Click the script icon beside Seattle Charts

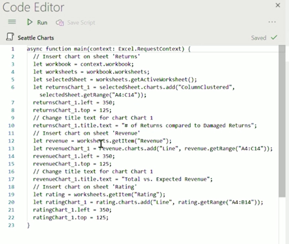click(11, 37)
